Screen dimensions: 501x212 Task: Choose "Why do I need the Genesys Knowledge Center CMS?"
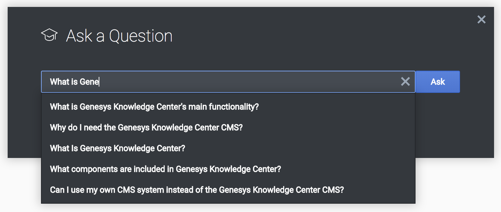pos(146,127)
